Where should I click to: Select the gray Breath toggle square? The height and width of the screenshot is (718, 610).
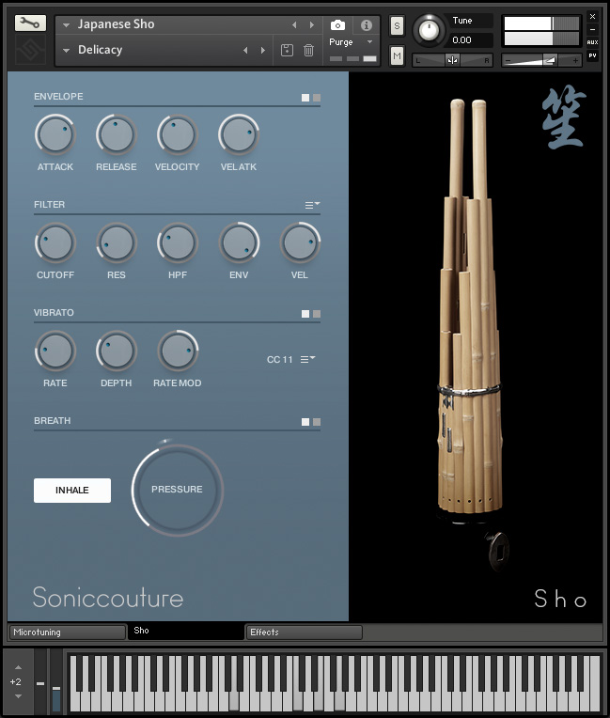point(317,422)
